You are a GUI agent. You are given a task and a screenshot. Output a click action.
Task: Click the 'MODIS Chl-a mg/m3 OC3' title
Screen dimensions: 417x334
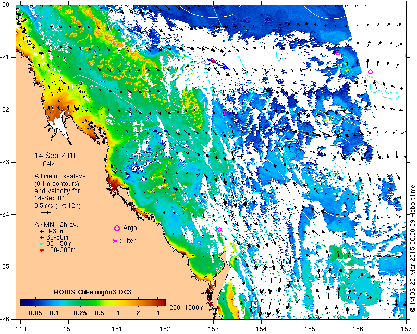pyautogui.click(x=92, y=292)
